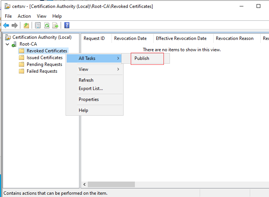Click the Up one level folder icon

tap(26, 26)
